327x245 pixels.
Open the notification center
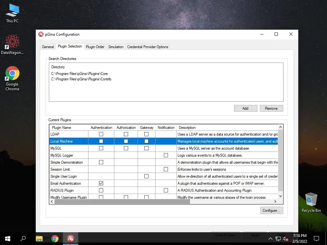point(316,239)
